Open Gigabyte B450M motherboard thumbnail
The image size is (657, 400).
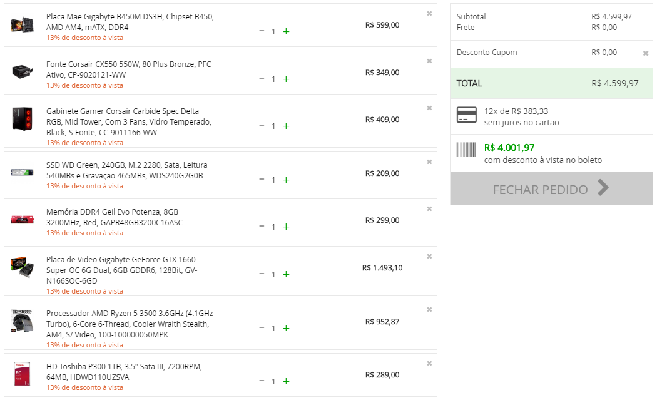click(22, 25)
